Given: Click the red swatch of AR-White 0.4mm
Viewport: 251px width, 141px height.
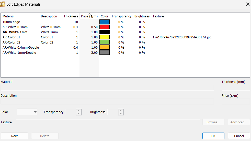Looking at the screenshot, I should tap(104, 27).
